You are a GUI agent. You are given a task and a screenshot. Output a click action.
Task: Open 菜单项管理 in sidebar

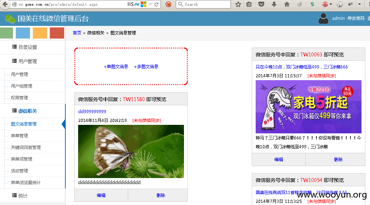pyautogui.click(x=21, y=159)
